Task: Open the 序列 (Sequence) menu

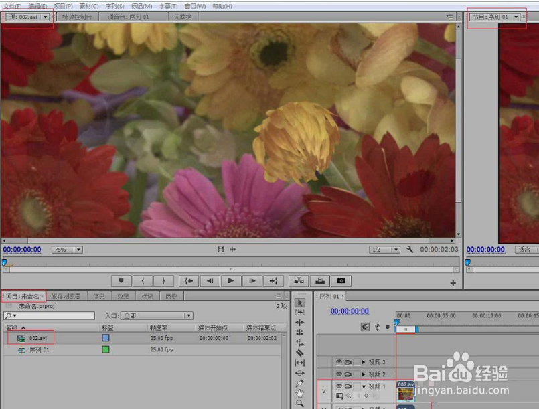Action: 114,6
